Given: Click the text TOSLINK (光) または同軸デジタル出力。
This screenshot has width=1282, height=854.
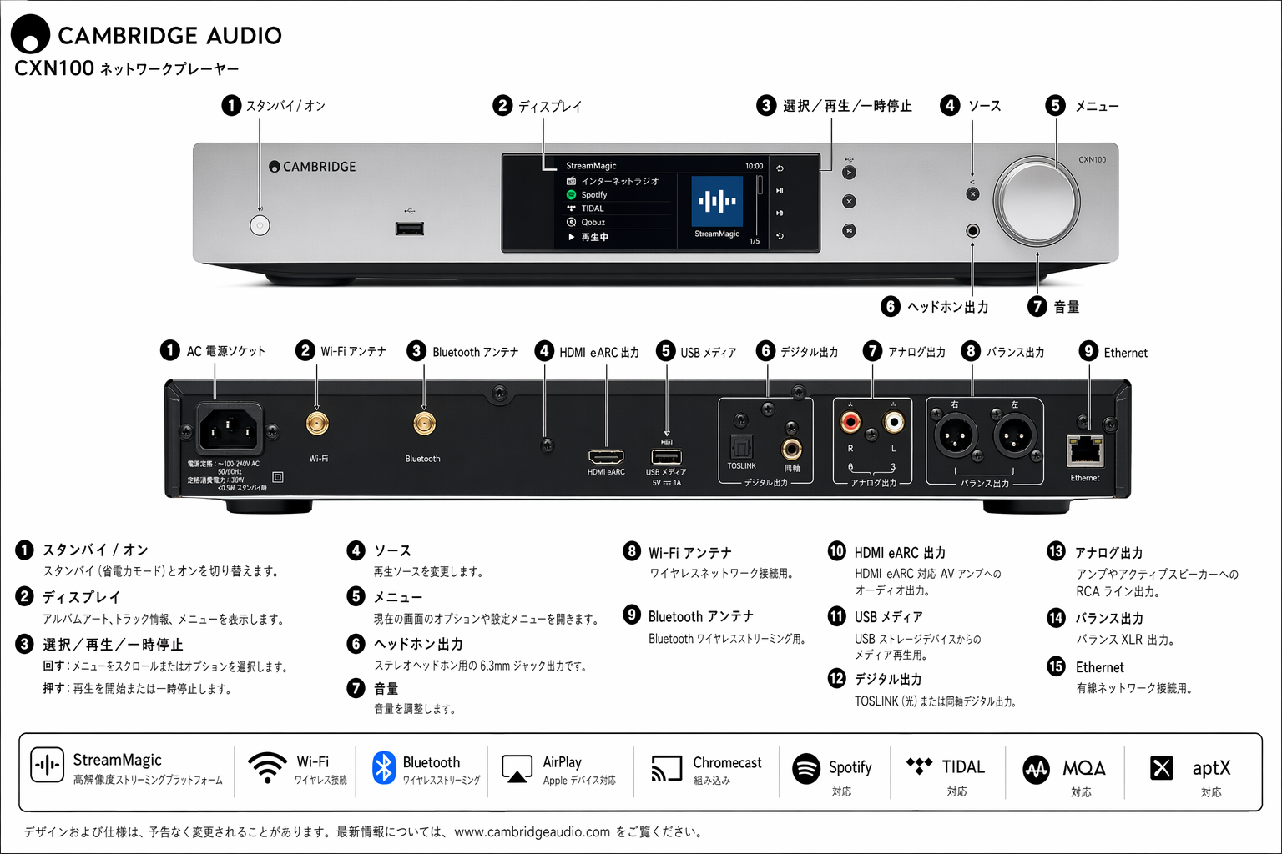Looking at the screenshot, I should tap(936, 702).
